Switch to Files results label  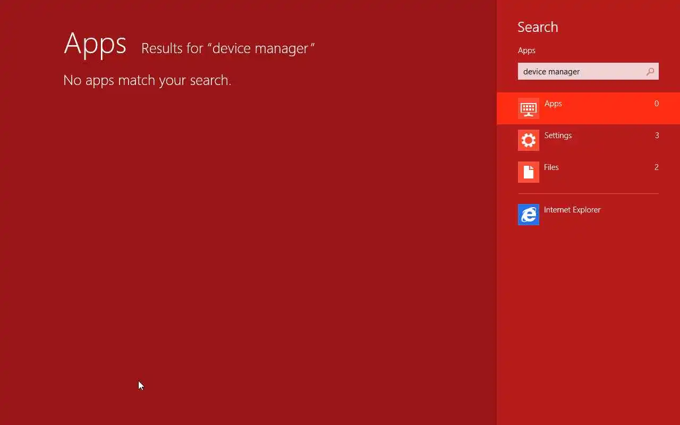click(x=551, y=167)
